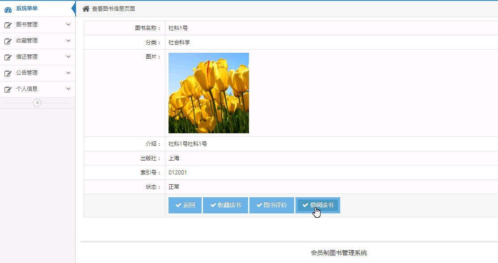The width and height of the screenshot is (498, 263).
Task: Click the edit icon next to 收藏管理
Action: pos(8,41)
